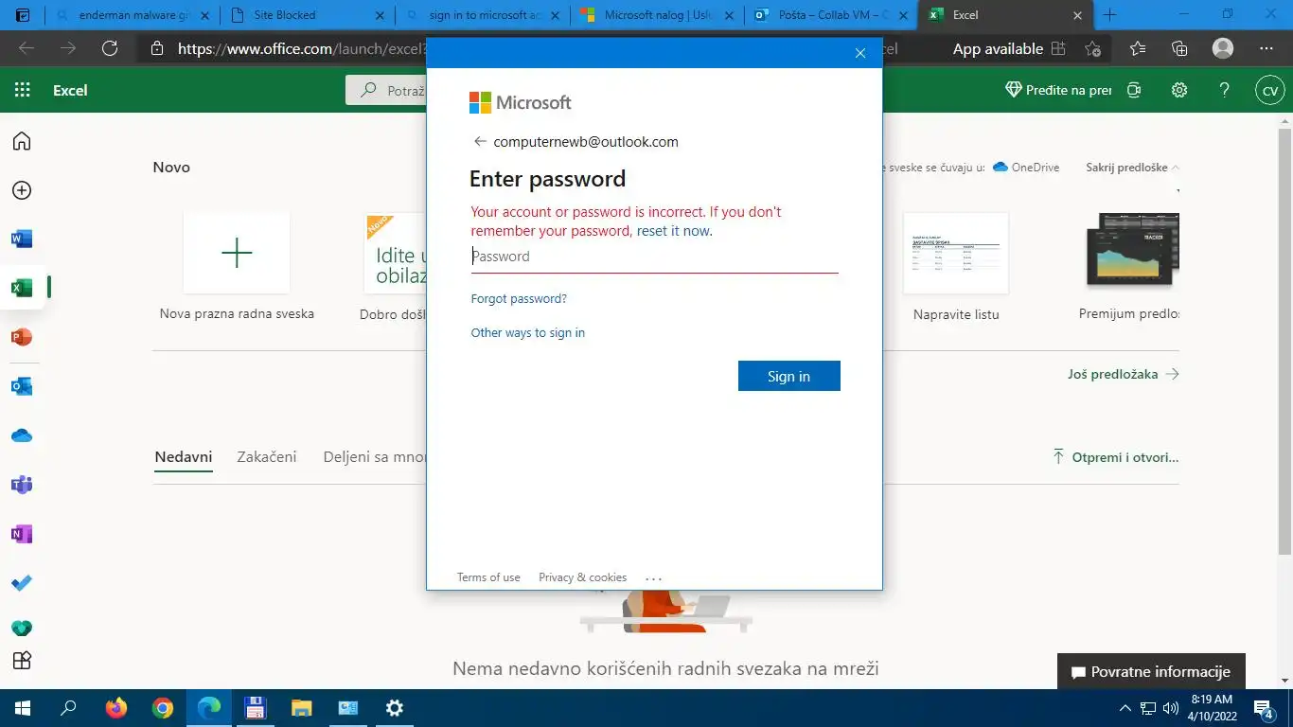The image size is (1293, 727).
Task: Open Chrome from the taskbar
Action: point(163,708)
